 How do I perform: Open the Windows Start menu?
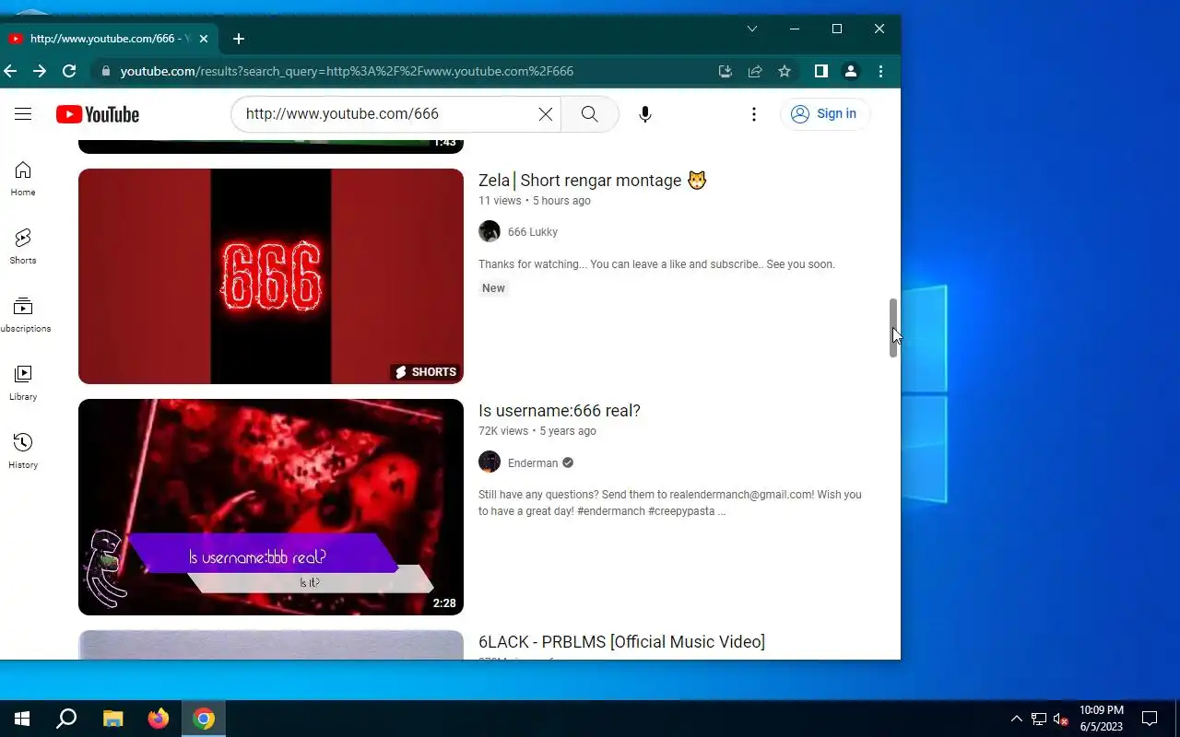coord(22,719)
